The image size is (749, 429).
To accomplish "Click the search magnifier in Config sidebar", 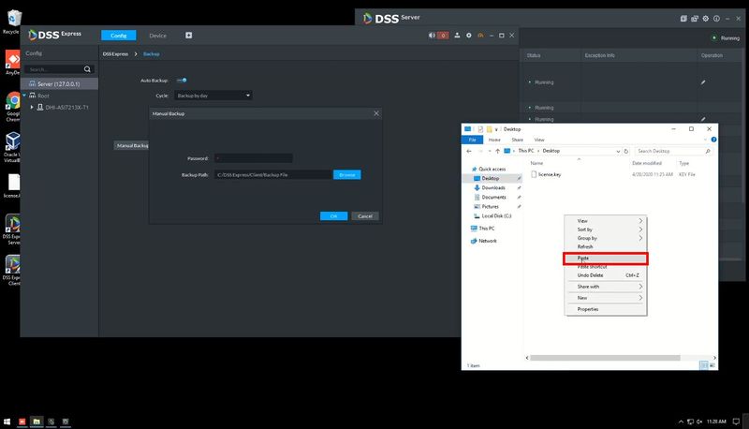I will coord(87,69).
